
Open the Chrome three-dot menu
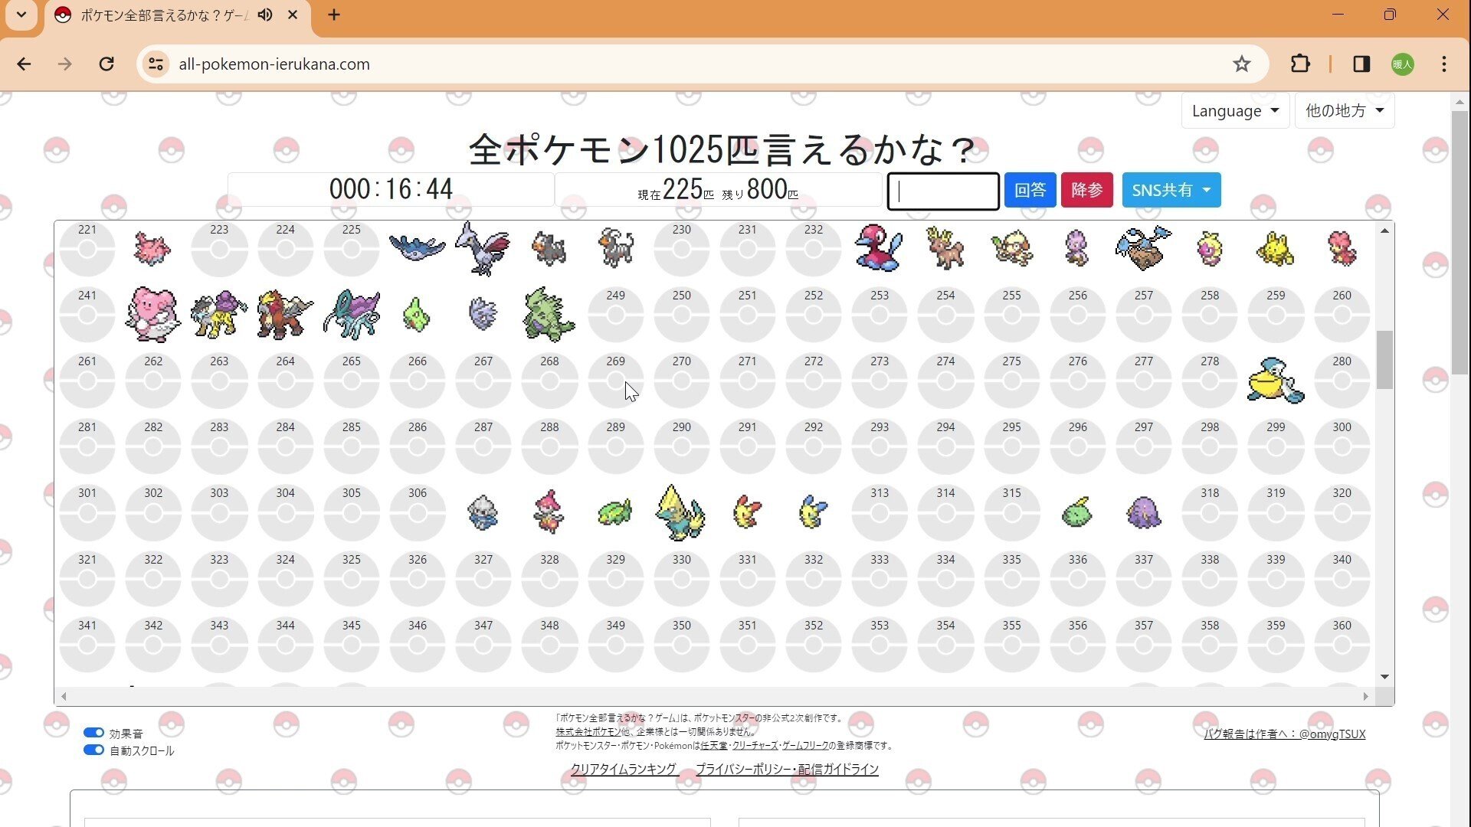click(1443, 64)
